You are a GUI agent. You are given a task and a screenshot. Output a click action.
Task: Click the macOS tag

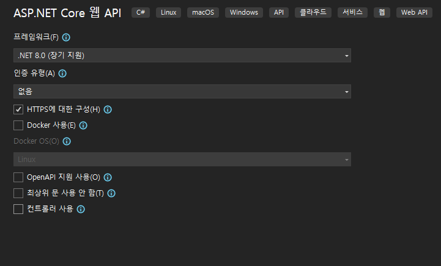click(x=203, y=13)
